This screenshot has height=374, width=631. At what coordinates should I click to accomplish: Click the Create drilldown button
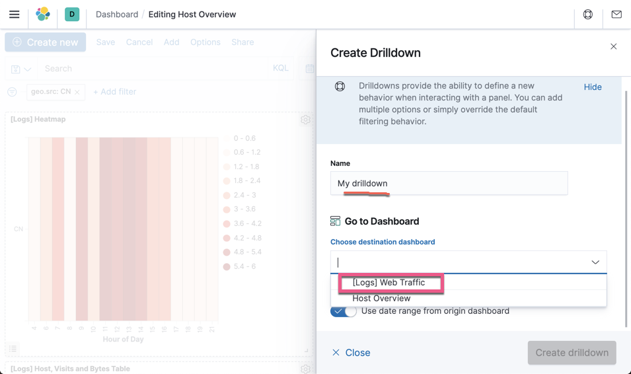[x=572, y=353]
